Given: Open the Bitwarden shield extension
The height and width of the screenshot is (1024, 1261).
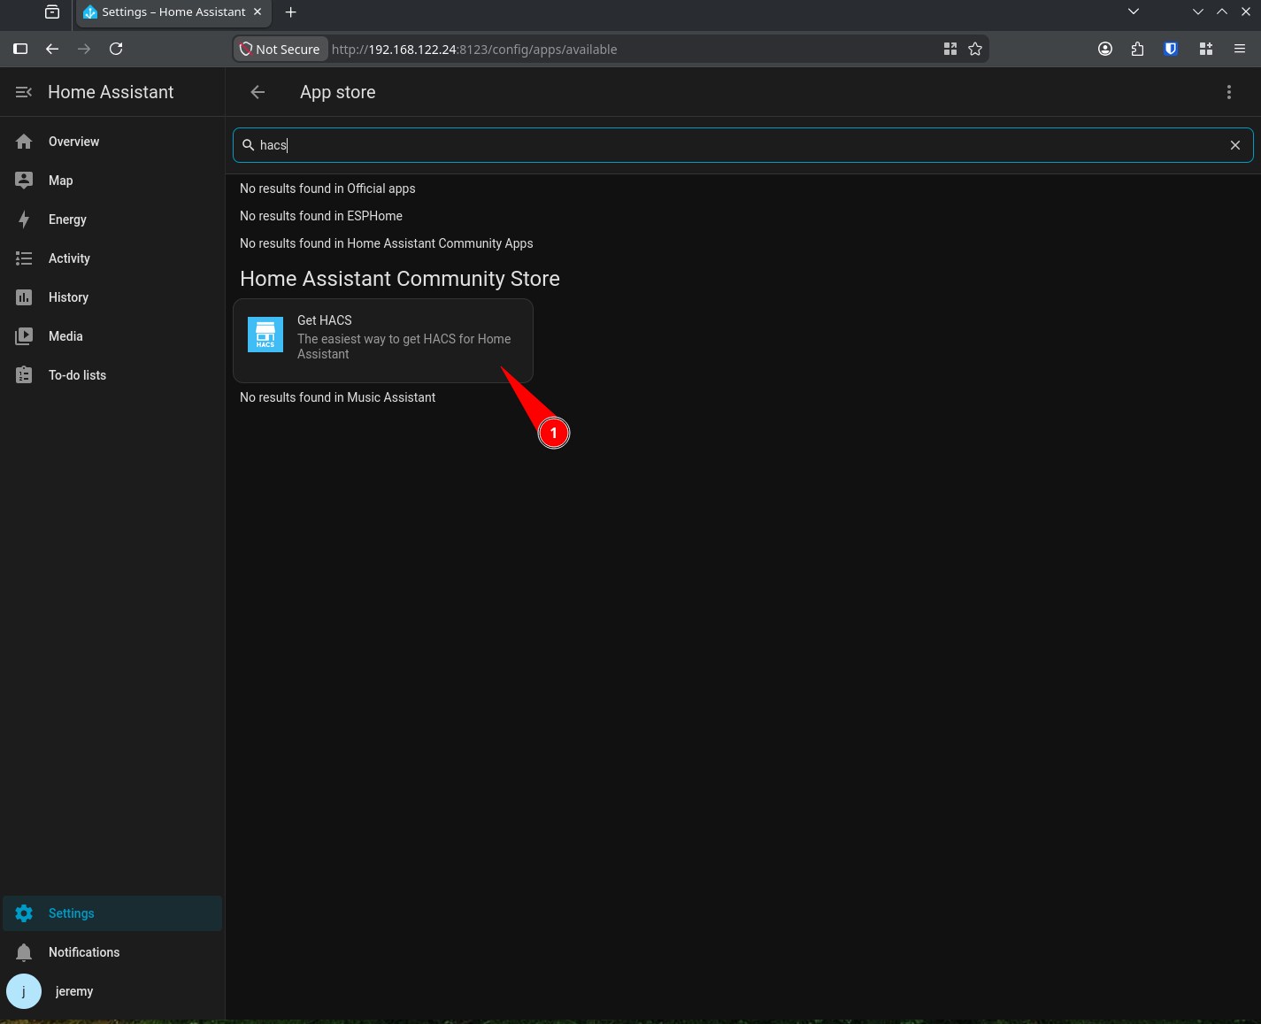Looking at the screenshot, I should 1171,49.
